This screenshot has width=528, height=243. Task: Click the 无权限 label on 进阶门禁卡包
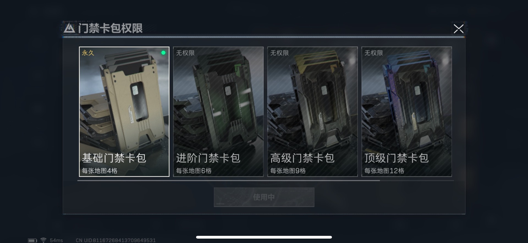click(x=185, y=53)
